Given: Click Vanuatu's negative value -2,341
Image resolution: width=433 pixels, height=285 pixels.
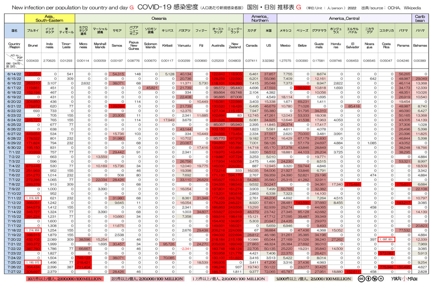Looking at the screenshot, I should pyautogui.click(x=185, y=248).
